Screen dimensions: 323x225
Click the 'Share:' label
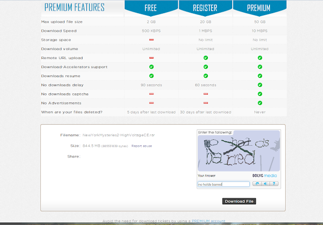point(74,156)
